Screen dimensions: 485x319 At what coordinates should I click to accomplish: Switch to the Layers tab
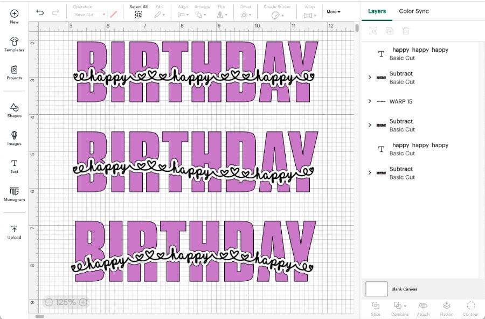pos(377,11)
